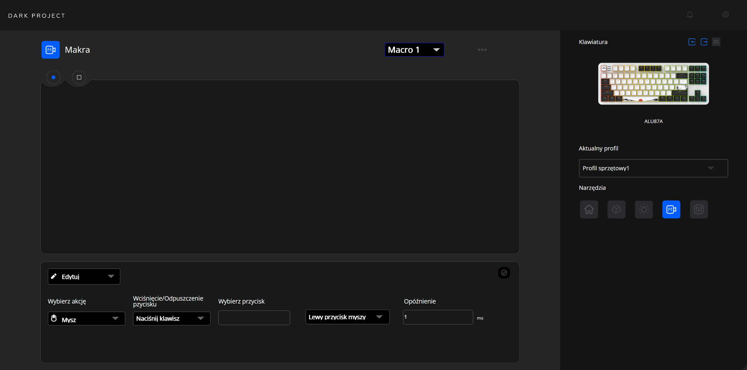This screenshot has width=747, height=370.
Task: Select the Macro tool in Narzędzia
Action: (671, 209)
